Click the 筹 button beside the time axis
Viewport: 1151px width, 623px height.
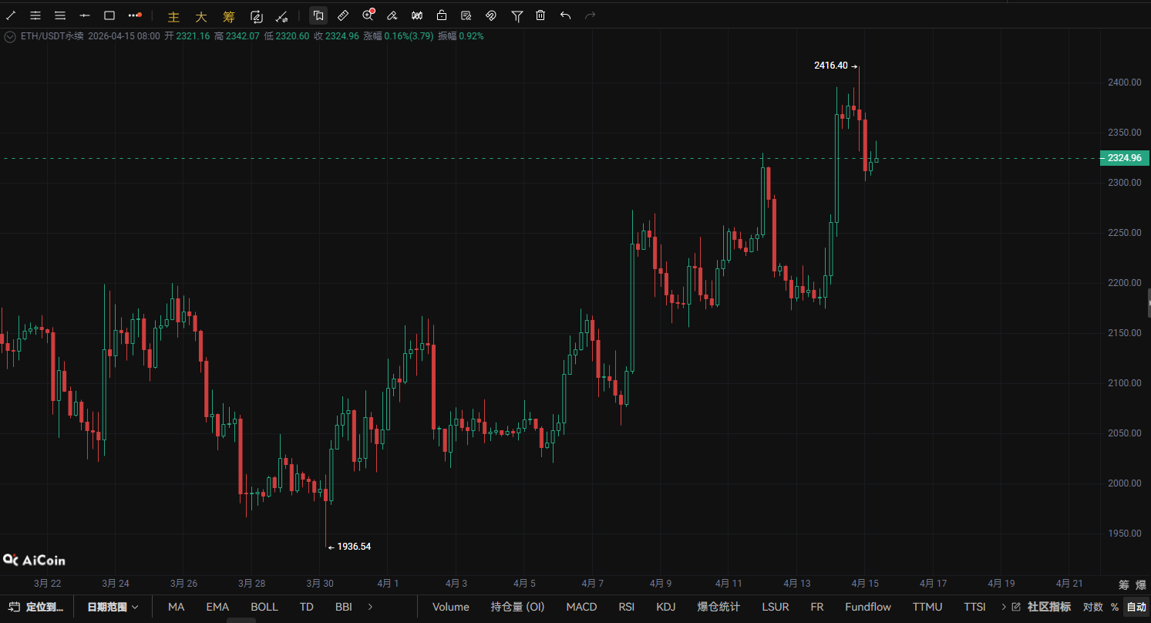click(1124, 584)
